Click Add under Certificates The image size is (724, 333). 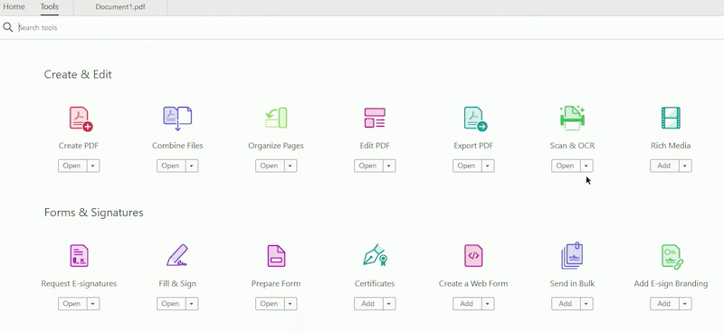[x=368, y=304]
